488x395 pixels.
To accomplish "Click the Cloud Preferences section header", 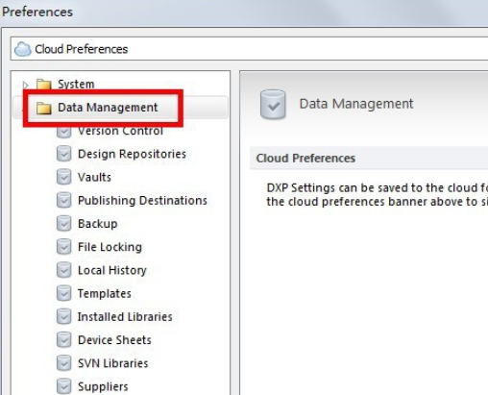I will pyautogui.click(x=305, y=159).
